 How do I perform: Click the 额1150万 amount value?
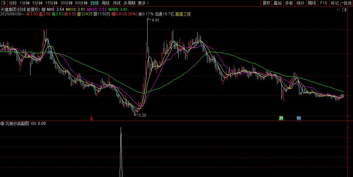point(102,14)
